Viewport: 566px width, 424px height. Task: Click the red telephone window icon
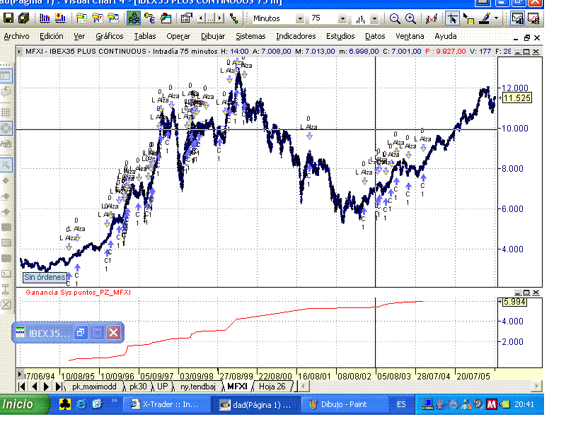click(x=166, y=18)
